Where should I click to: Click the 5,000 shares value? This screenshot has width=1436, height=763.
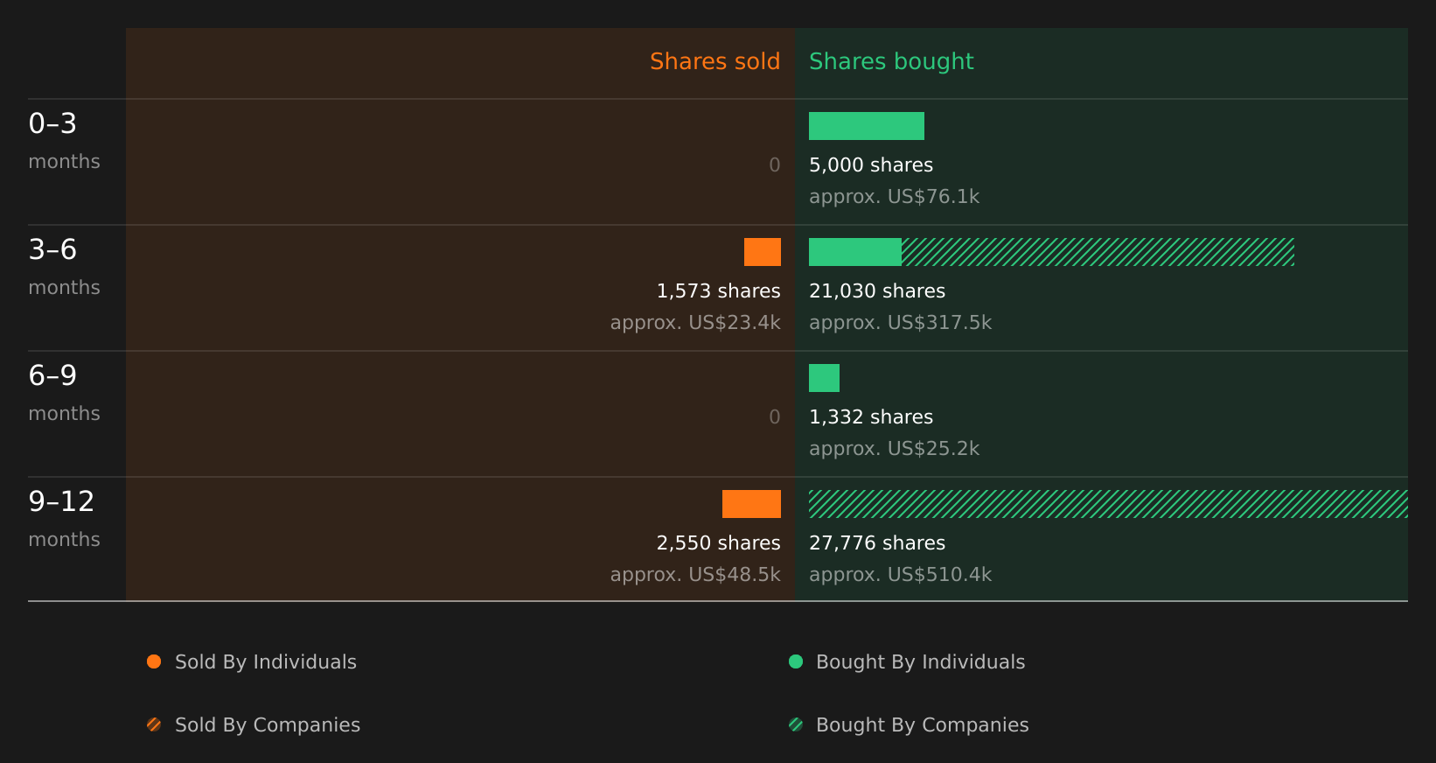[871, 165]
